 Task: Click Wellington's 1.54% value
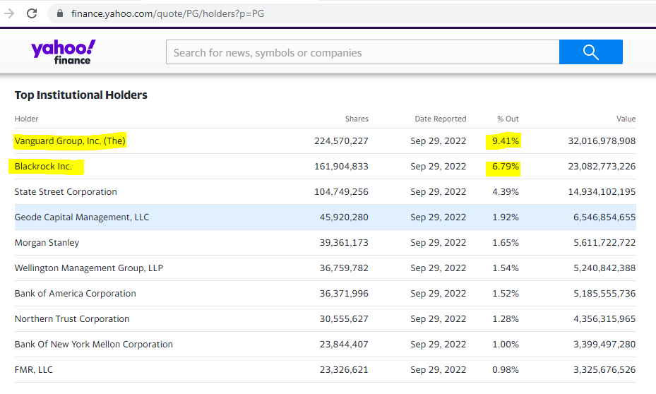tap(506, 268)
